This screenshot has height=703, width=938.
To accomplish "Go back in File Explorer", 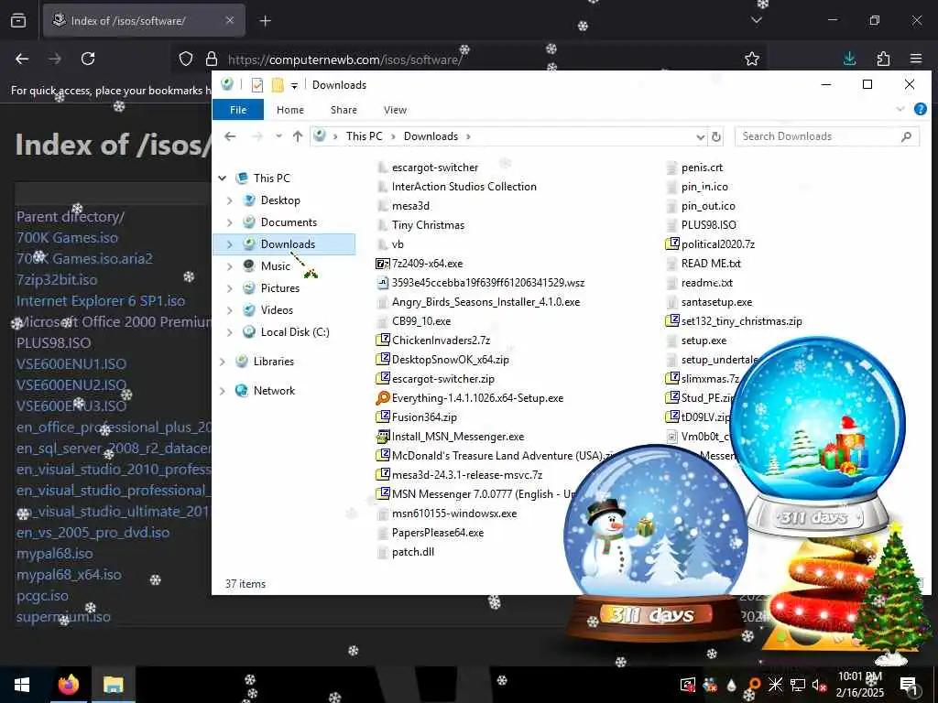I will click(x=230, y=136).
